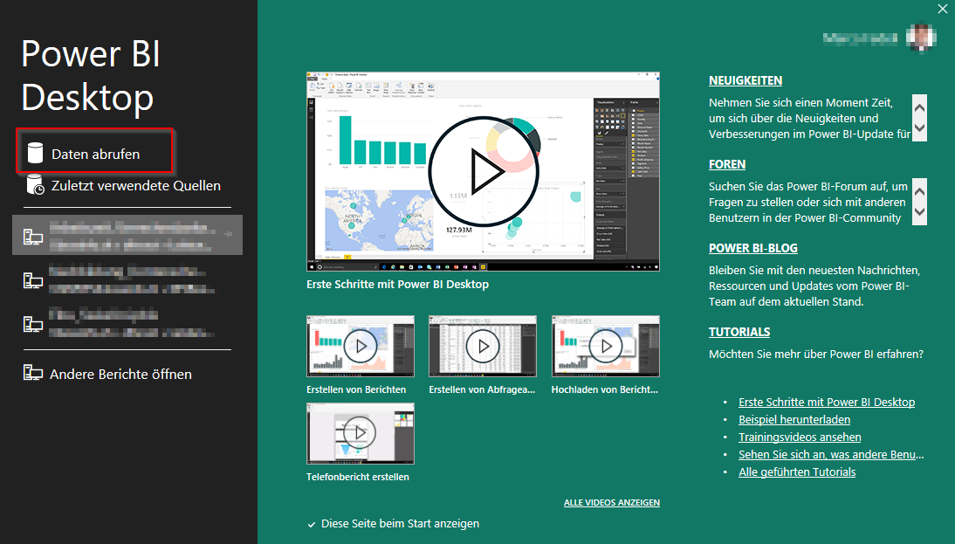Open the POWER BI-BLOG link

pyautogui.click(x=752, y=248)
